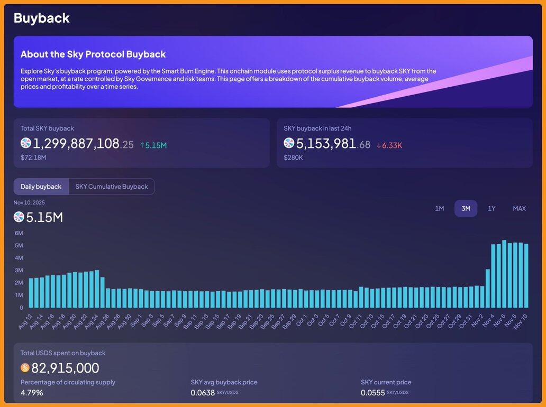Image resolution: width=546 pixels, height=407 pixels.
Task: Switch to the Daily buyback view
Action: click(41, 187)
